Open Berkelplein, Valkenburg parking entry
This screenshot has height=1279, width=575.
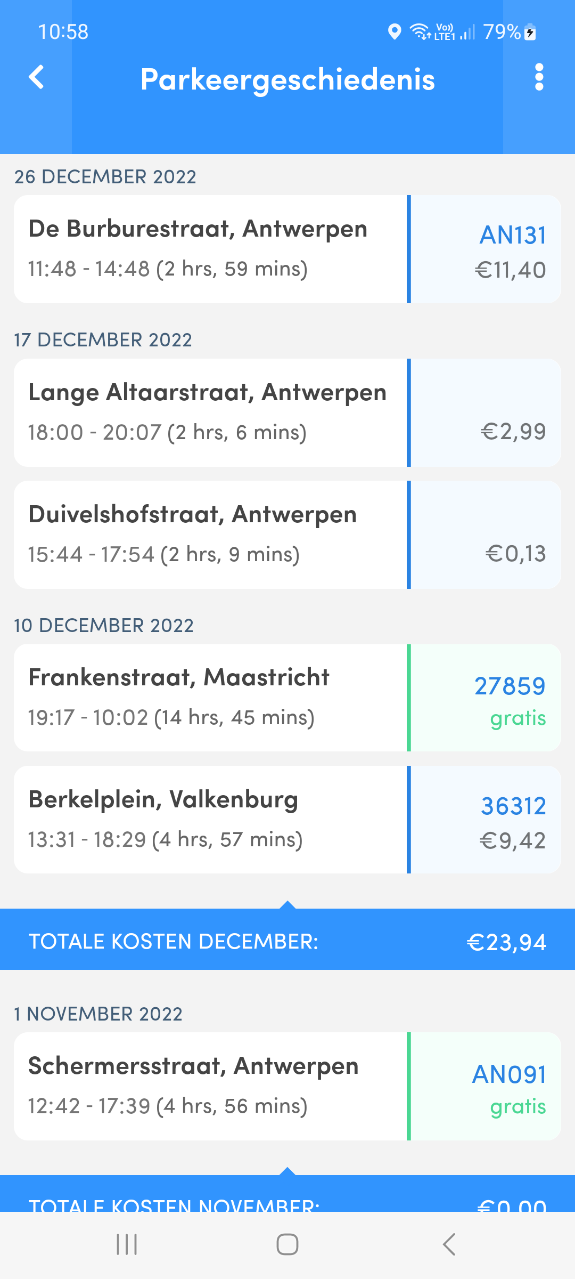click(x=287, y=820)
